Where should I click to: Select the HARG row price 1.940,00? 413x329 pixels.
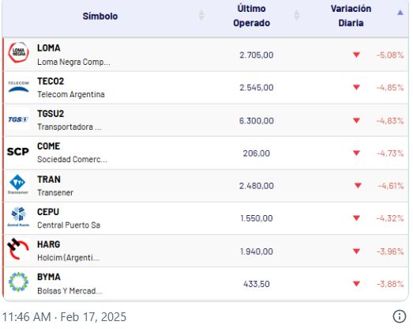tap(257, 251)
